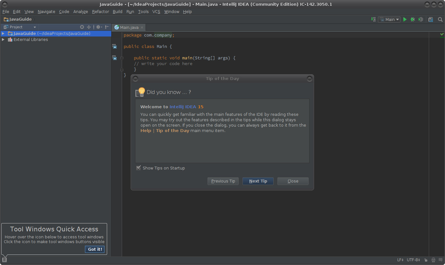
Task: Click the Debug bug icon in toolbar
Action: (x=413, y=19)
